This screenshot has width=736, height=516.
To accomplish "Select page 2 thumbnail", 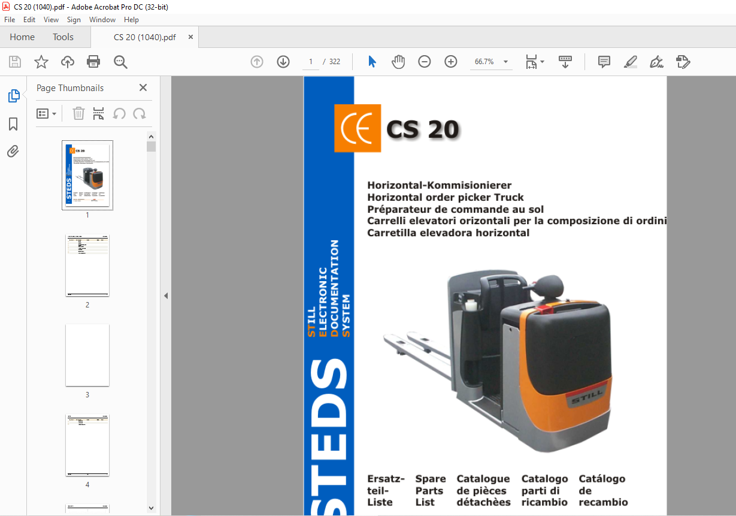I will (87, 265).
